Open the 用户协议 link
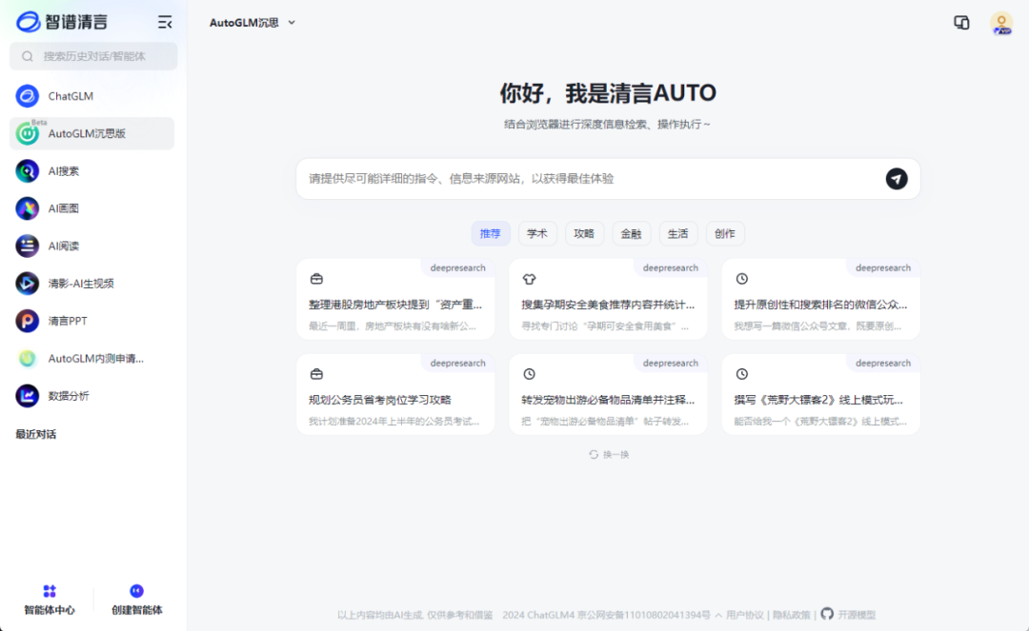The width and height of the screenshot is (1029, 631). point(745,615)
